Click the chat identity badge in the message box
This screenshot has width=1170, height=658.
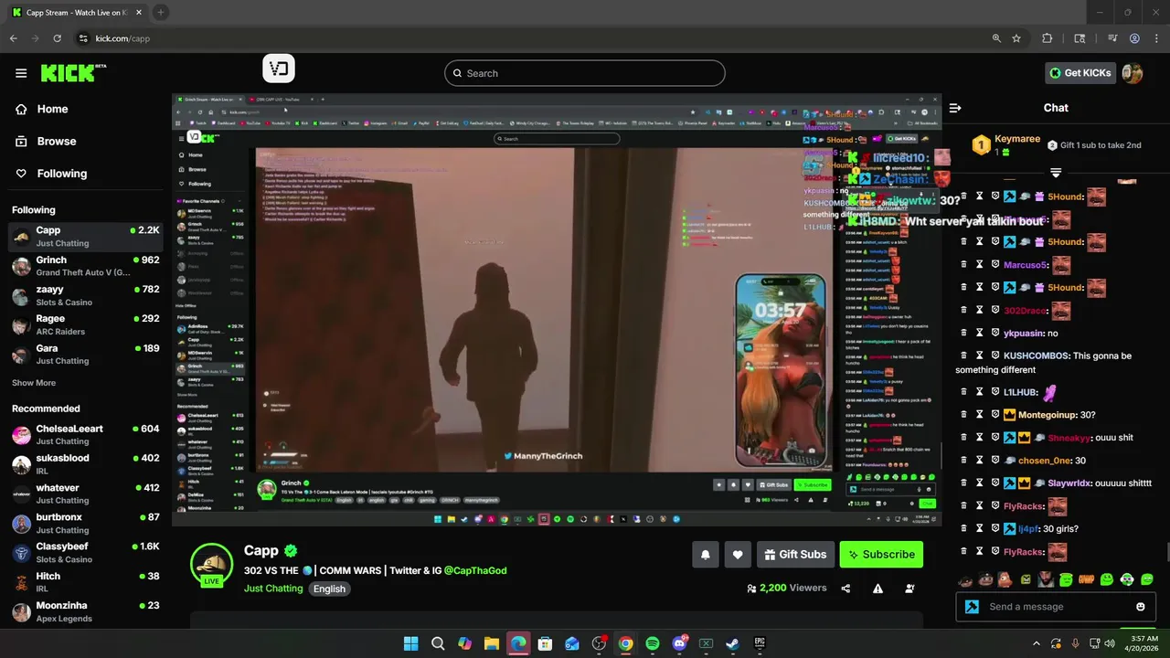(972, 607)
